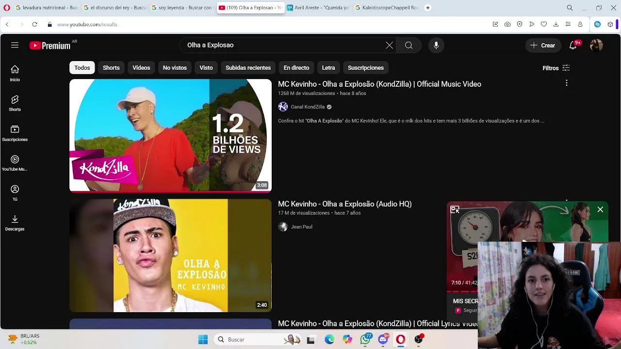The height and width of the screenshot is (349, 621).
Task: Open the Jean Paul channel link
Action: click(301, 226)
